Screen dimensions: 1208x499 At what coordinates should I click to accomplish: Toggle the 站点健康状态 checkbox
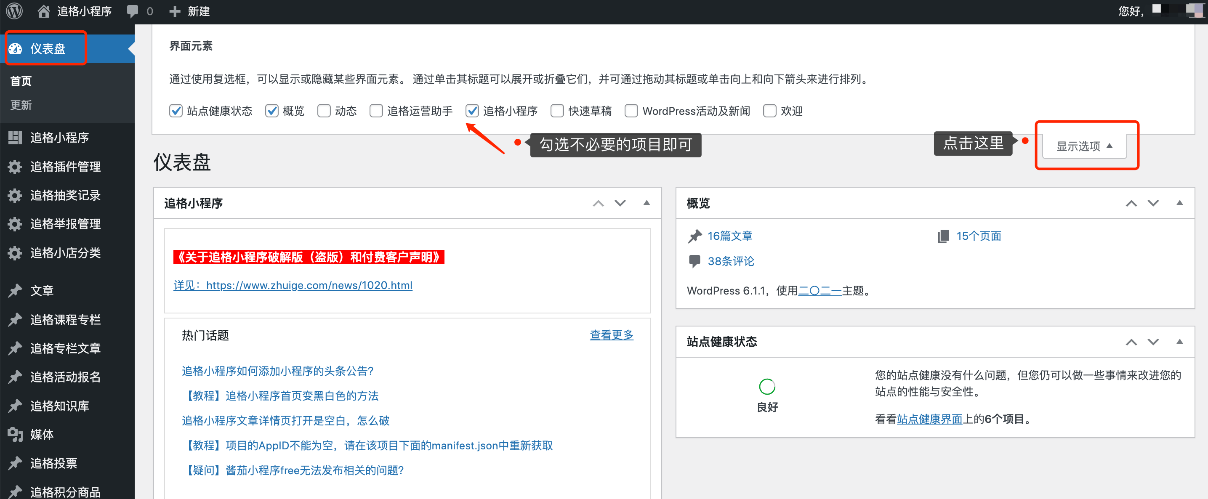[176, 111]
